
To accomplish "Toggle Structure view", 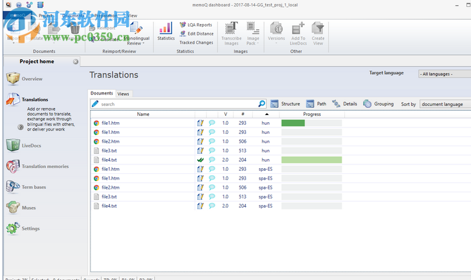I will (285, 104).
